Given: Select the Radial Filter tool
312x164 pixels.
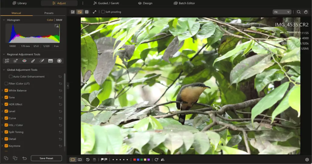Looking at the screenshot, I should click(x=59, y=61).
